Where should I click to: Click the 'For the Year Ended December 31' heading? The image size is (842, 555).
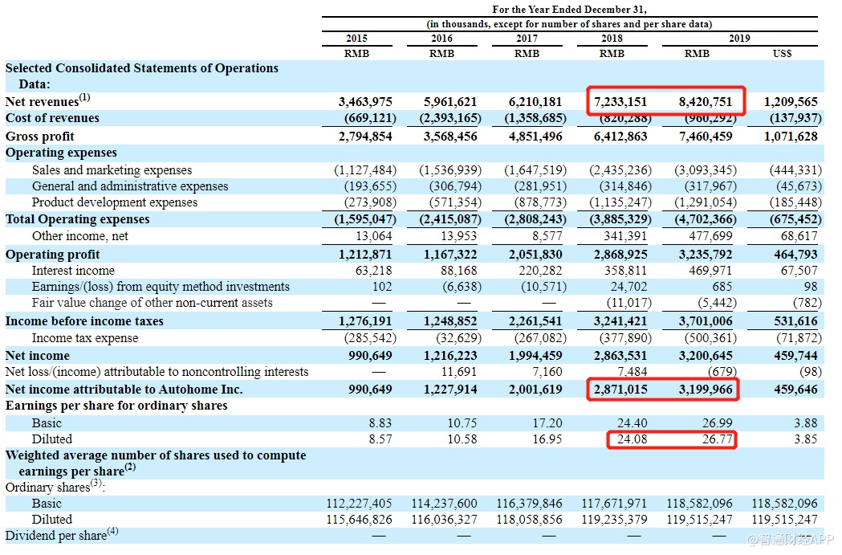[569, 10]
